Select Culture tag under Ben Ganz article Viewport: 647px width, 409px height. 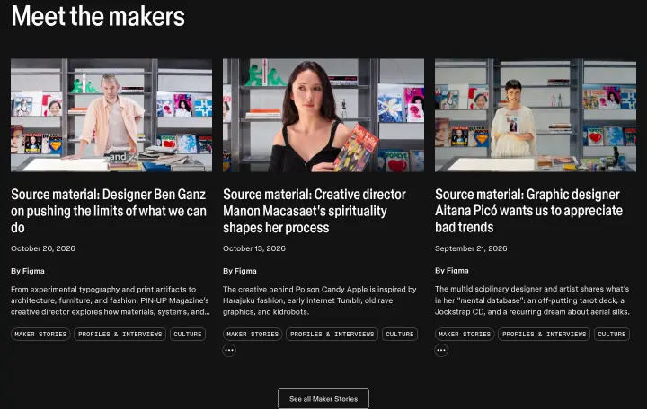point(188,334)
